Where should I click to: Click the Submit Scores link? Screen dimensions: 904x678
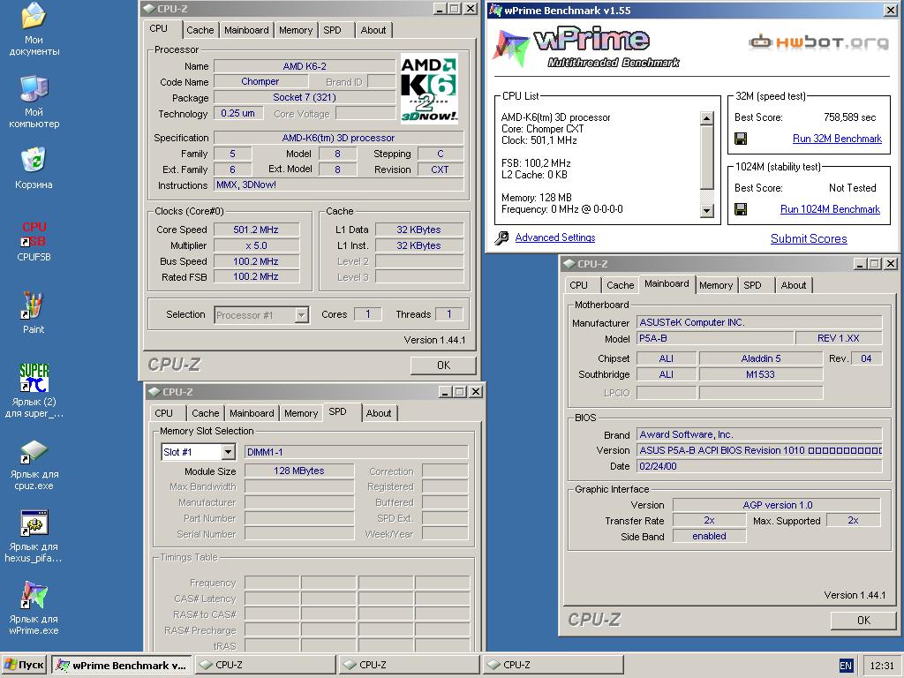click(809, 238)
